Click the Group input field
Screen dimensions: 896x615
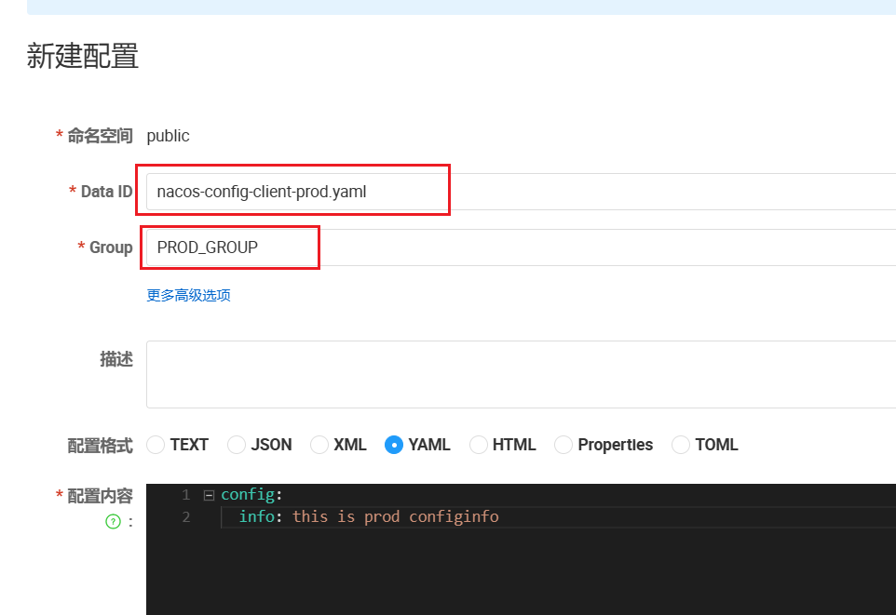[x=522, y=247]
